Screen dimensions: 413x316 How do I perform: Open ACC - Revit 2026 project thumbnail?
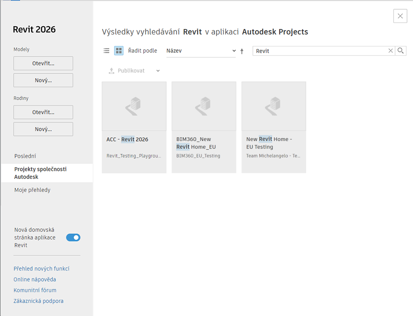click(x=134, y=106)
